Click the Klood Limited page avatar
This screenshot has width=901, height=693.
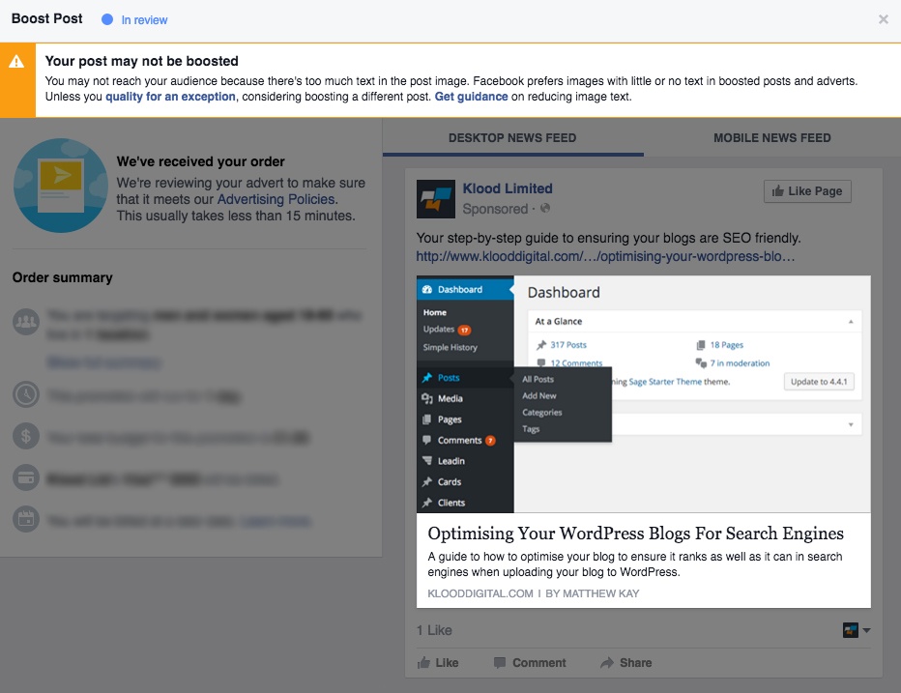pyautogui.click(x=435, y=199)
